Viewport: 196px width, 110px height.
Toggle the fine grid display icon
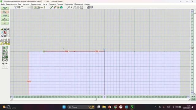(29, 7)
